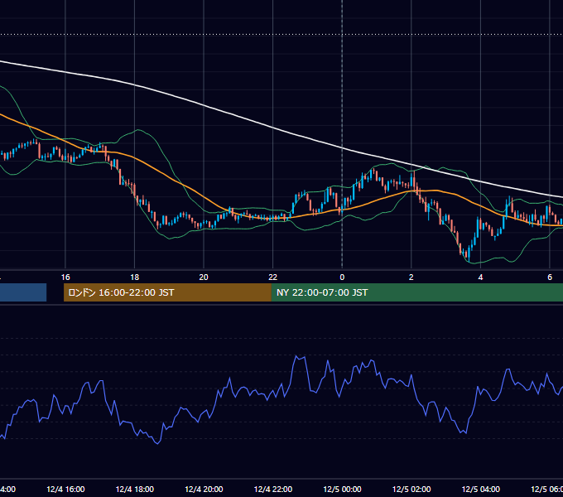The height and width of the screenshot is (497, 563).
Task: Click the 12/4 22:00 label on lower axis
Action: (x=273, y=489)
